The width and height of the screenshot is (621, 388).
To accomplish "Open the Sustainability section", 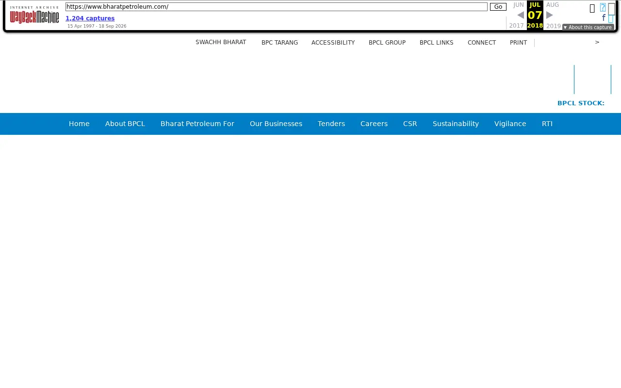I will [x=456, y=124].
